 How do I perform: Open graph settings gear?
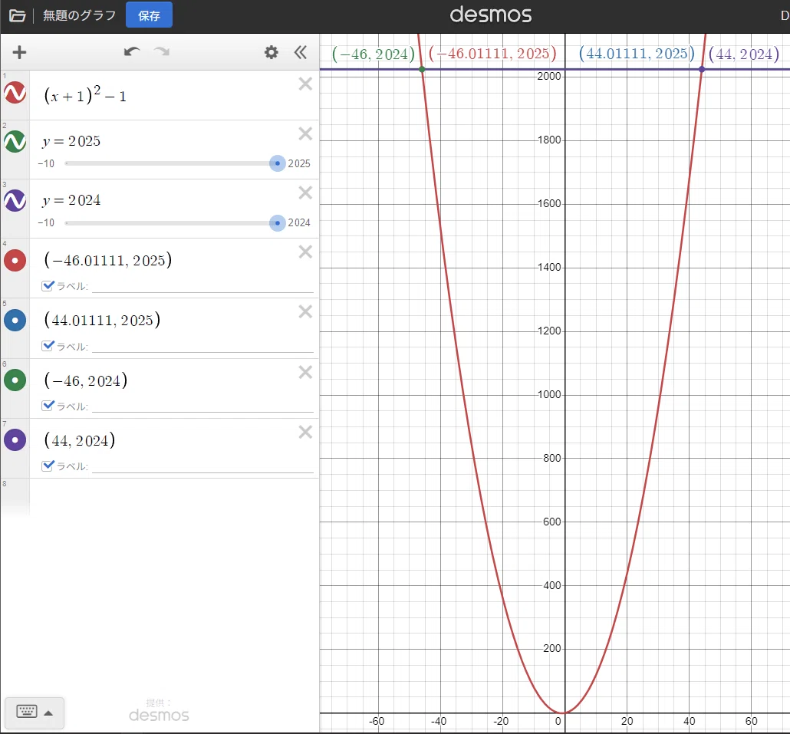pyautogui.click(x=271, y=52)
